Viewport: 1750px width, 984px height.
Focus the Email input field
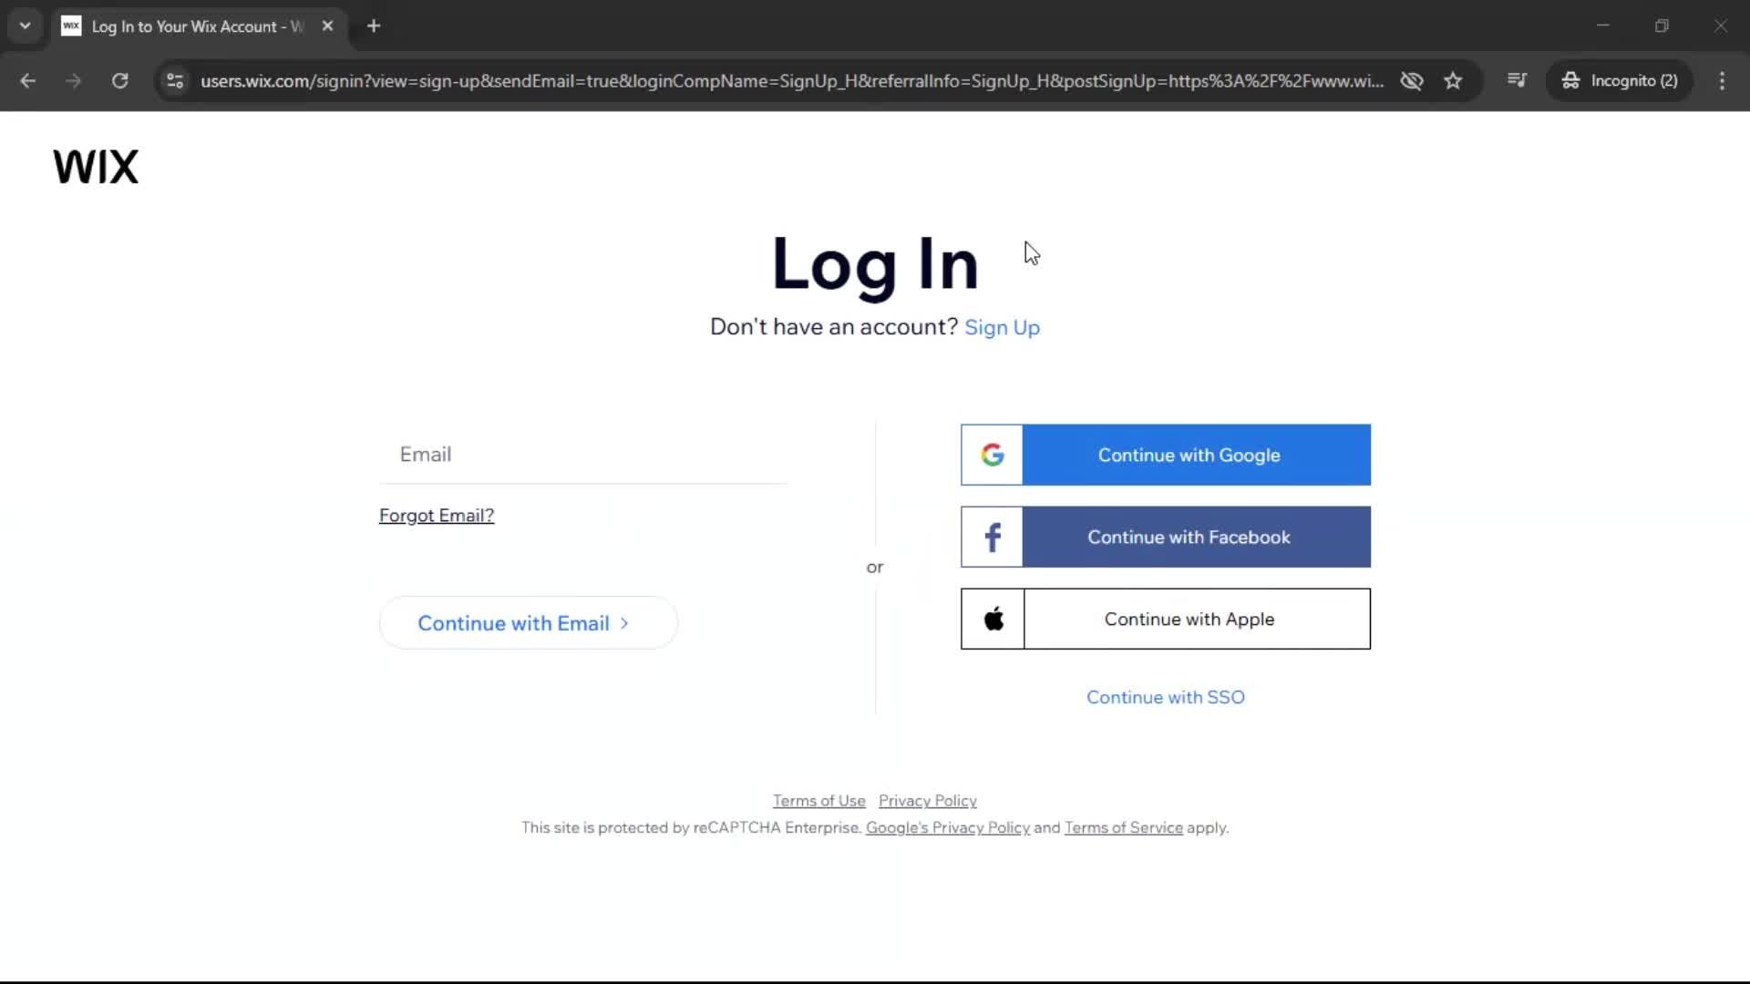click(x=583, y=455)
